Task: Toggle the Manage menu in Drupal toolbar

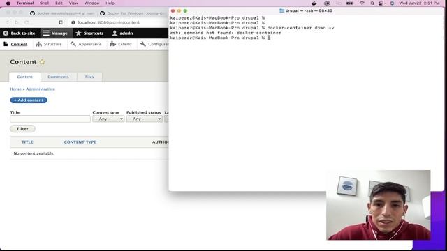Action: point(56,33)
